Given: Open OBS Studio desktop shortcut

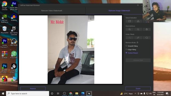Looking at the screenshot, I should click(x=14, y=42).
